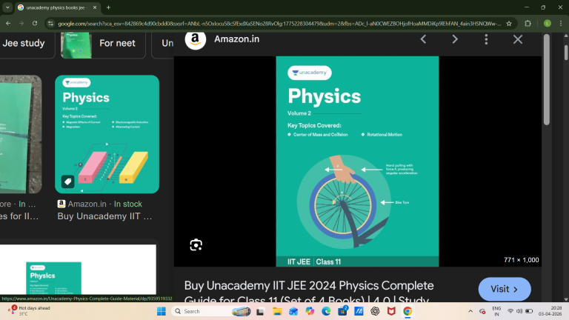The height and width of the screenshot is (320, 569).
Task: Click the browser forward arrow
Action: click(21, 23)
